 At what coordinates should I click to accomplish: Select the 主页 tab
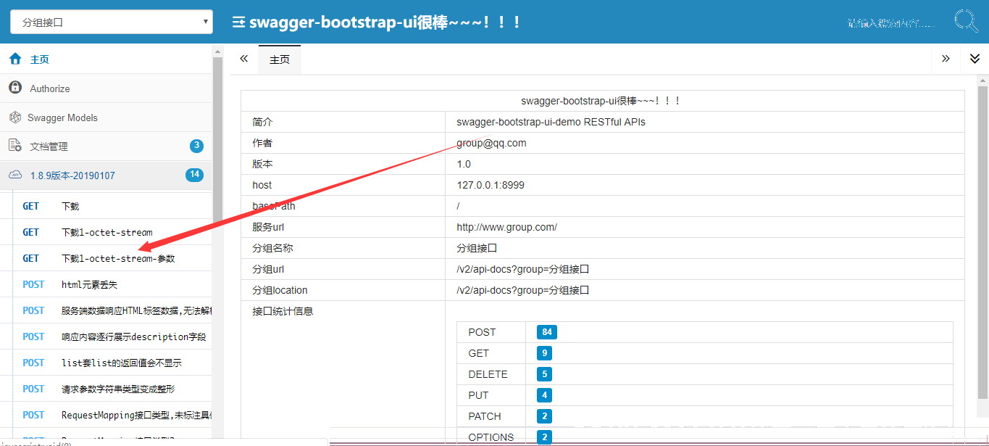point(280,59)
